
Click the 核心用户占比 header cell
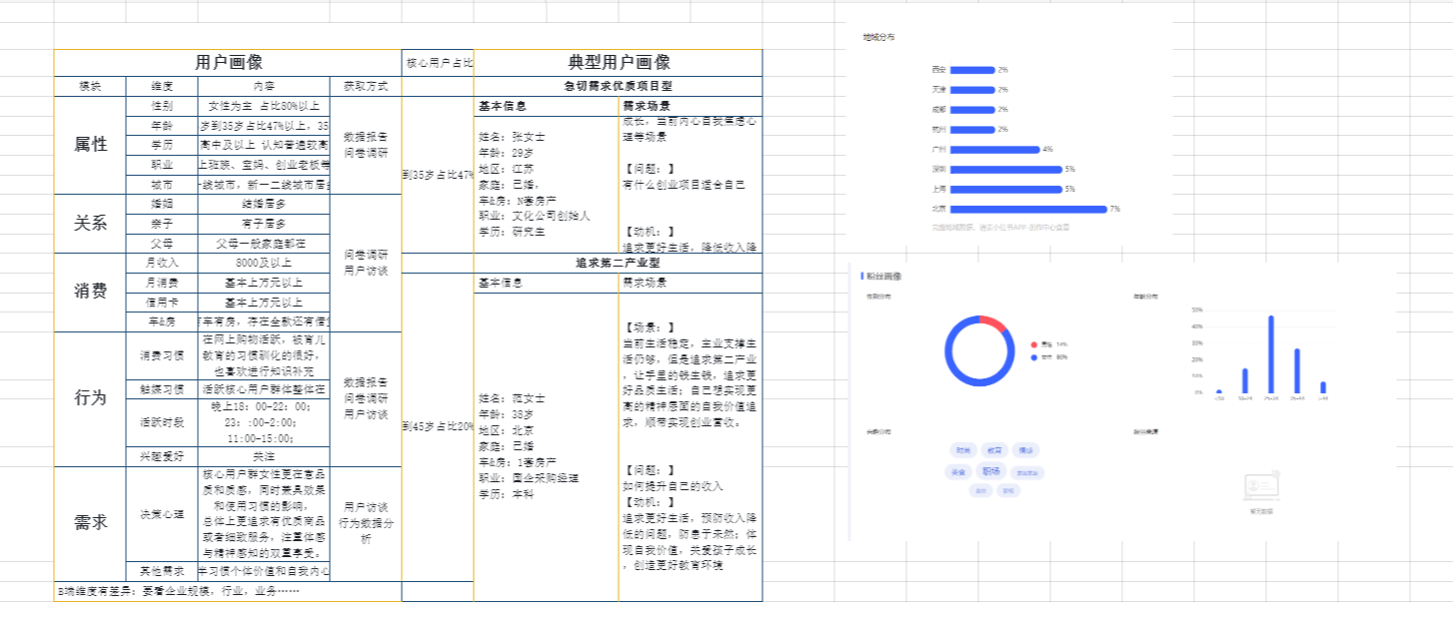click(438, 62)
